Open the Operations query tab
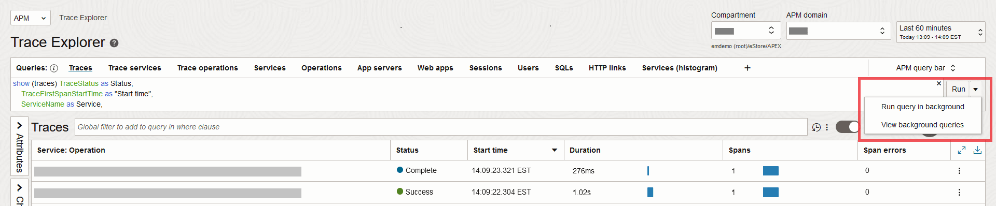The image size is (996, 206). click(322, 68)
